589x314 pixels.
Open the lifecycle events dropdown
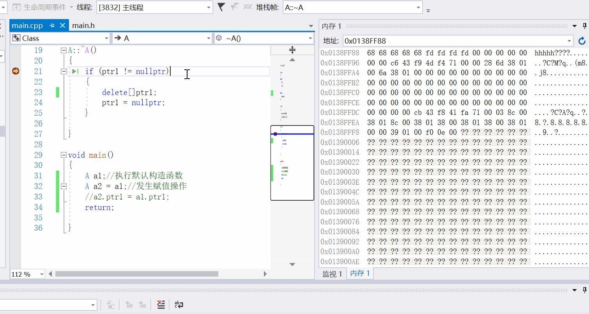pos(71,7)
